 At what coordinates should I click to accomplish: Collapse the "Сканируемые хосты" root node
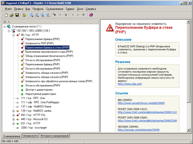[5, 27]
